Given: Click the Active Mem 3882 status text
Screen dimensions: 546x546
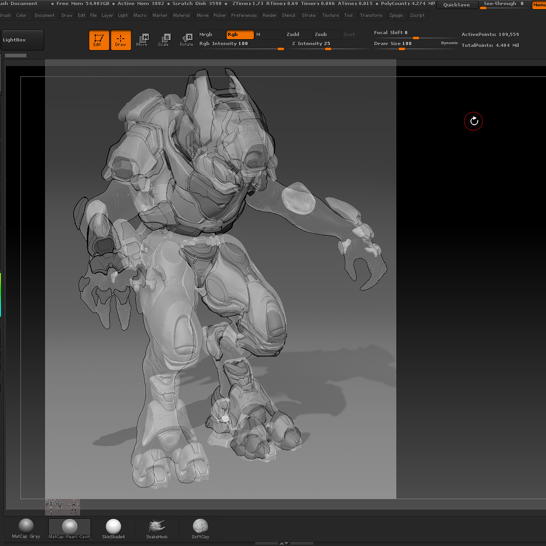Looking at the screenshot, I should tap(141, 4).
